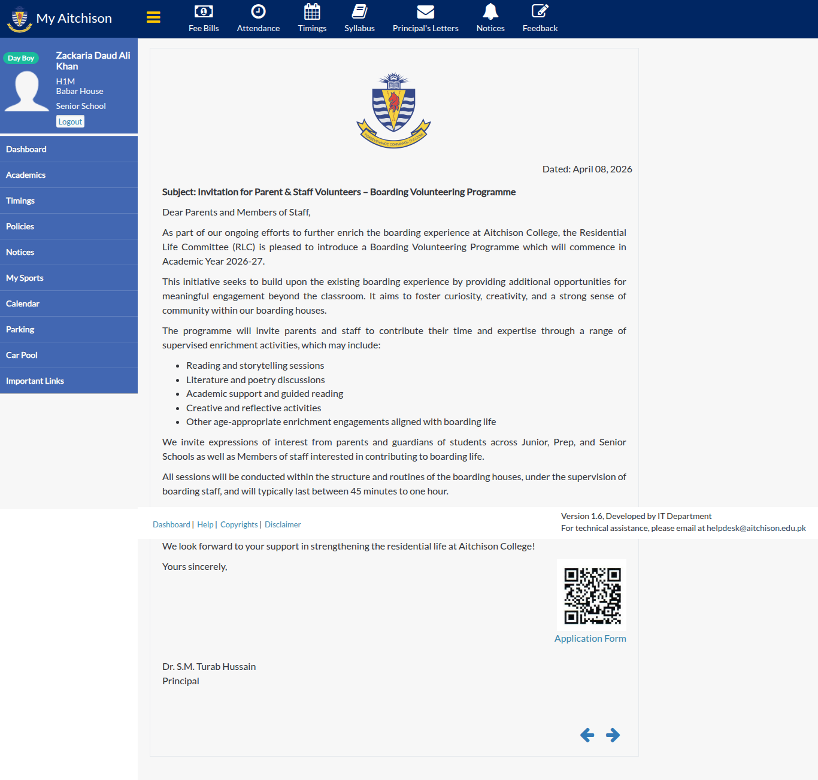The width and height of the screenshot is (818, 780).
Task: Click the Day Boy badge
Action: pyautogui.click(x=21, y=58)
